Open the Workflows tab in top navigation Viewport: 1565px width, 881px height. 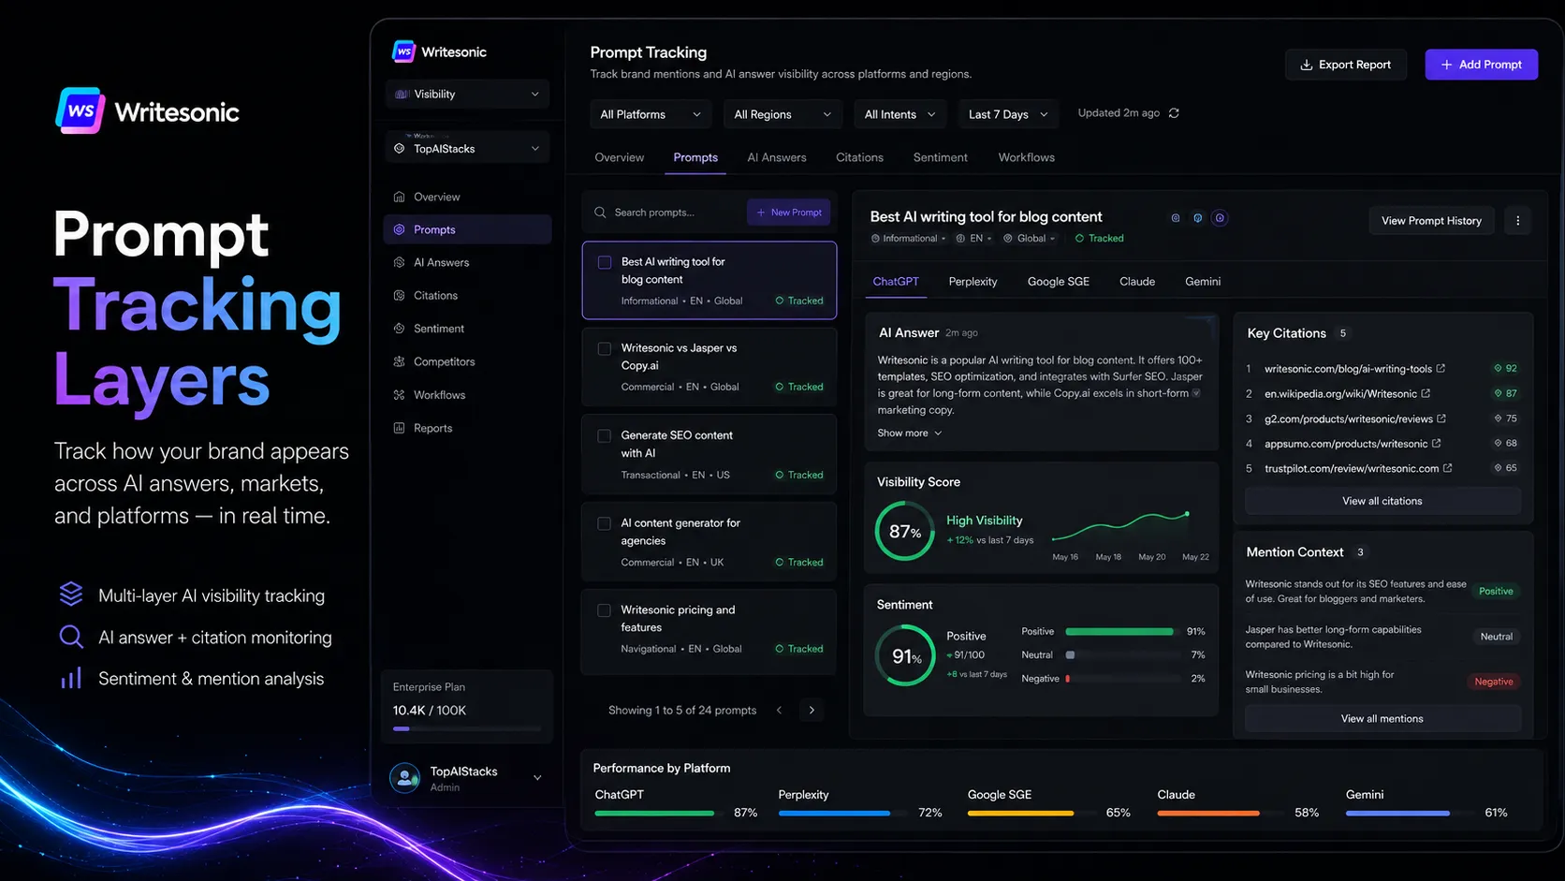(x=1026, y=157)
